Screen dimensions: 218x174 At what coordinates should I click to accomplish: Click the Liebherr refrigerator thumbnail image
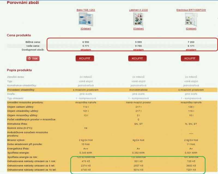tap(138, 19)
